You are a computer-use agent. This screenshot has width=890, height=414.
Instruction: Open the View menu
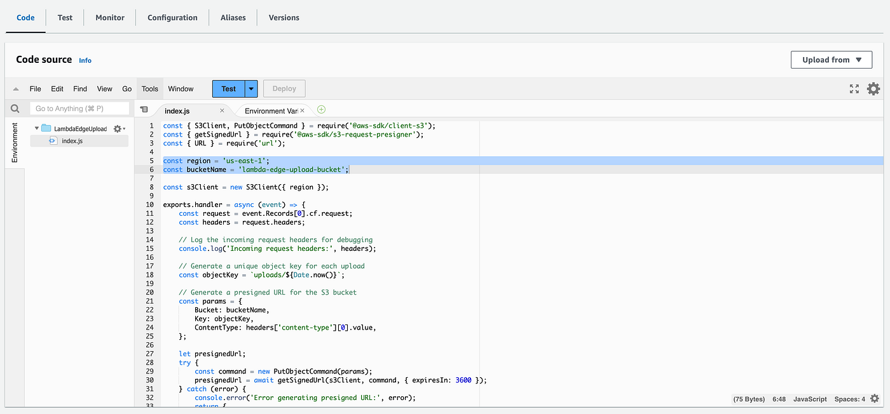pos(104,89)
